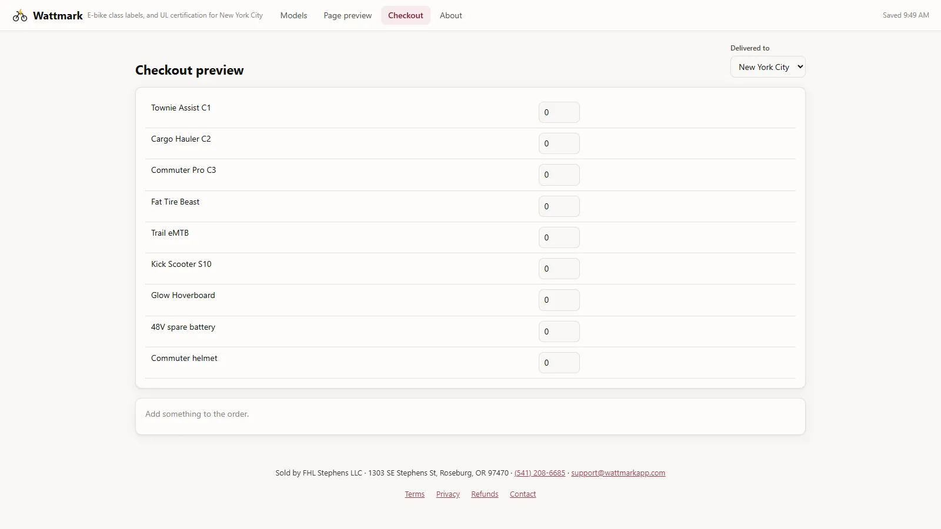Go to the About tab
The width and height of the screenshot is (941, 529).
451,15
